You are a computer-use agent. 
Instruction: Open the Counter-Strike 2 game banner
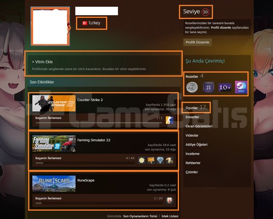click(54, 103)
